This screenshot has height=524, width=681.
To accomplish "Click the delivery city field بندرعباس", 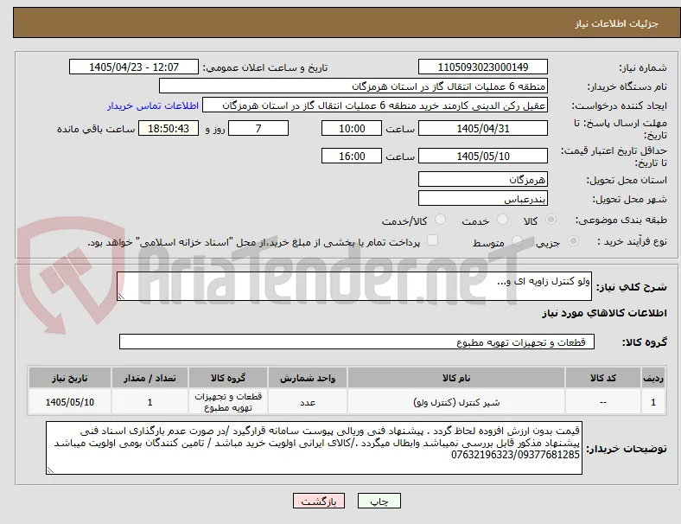I will click(482, 199).
